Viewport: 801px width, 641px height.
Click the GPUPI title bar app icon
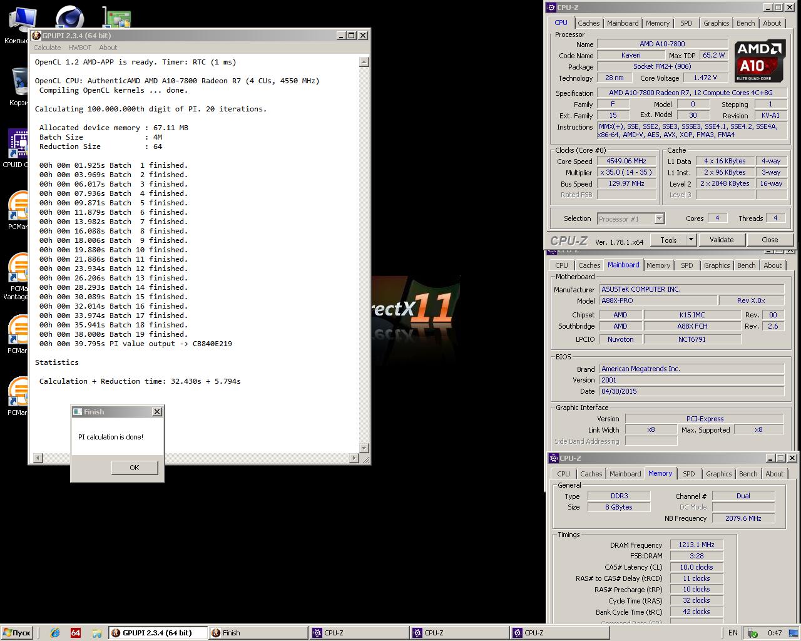coord(36,36)
